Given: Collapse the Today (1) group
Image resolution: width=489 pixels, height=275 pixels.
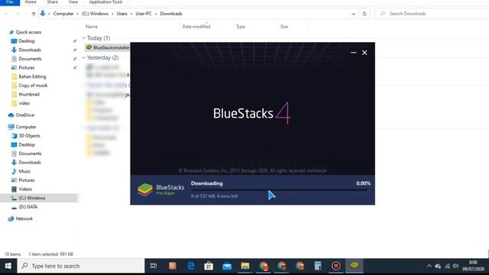Looking at the screenshot, I should (83, 37).
